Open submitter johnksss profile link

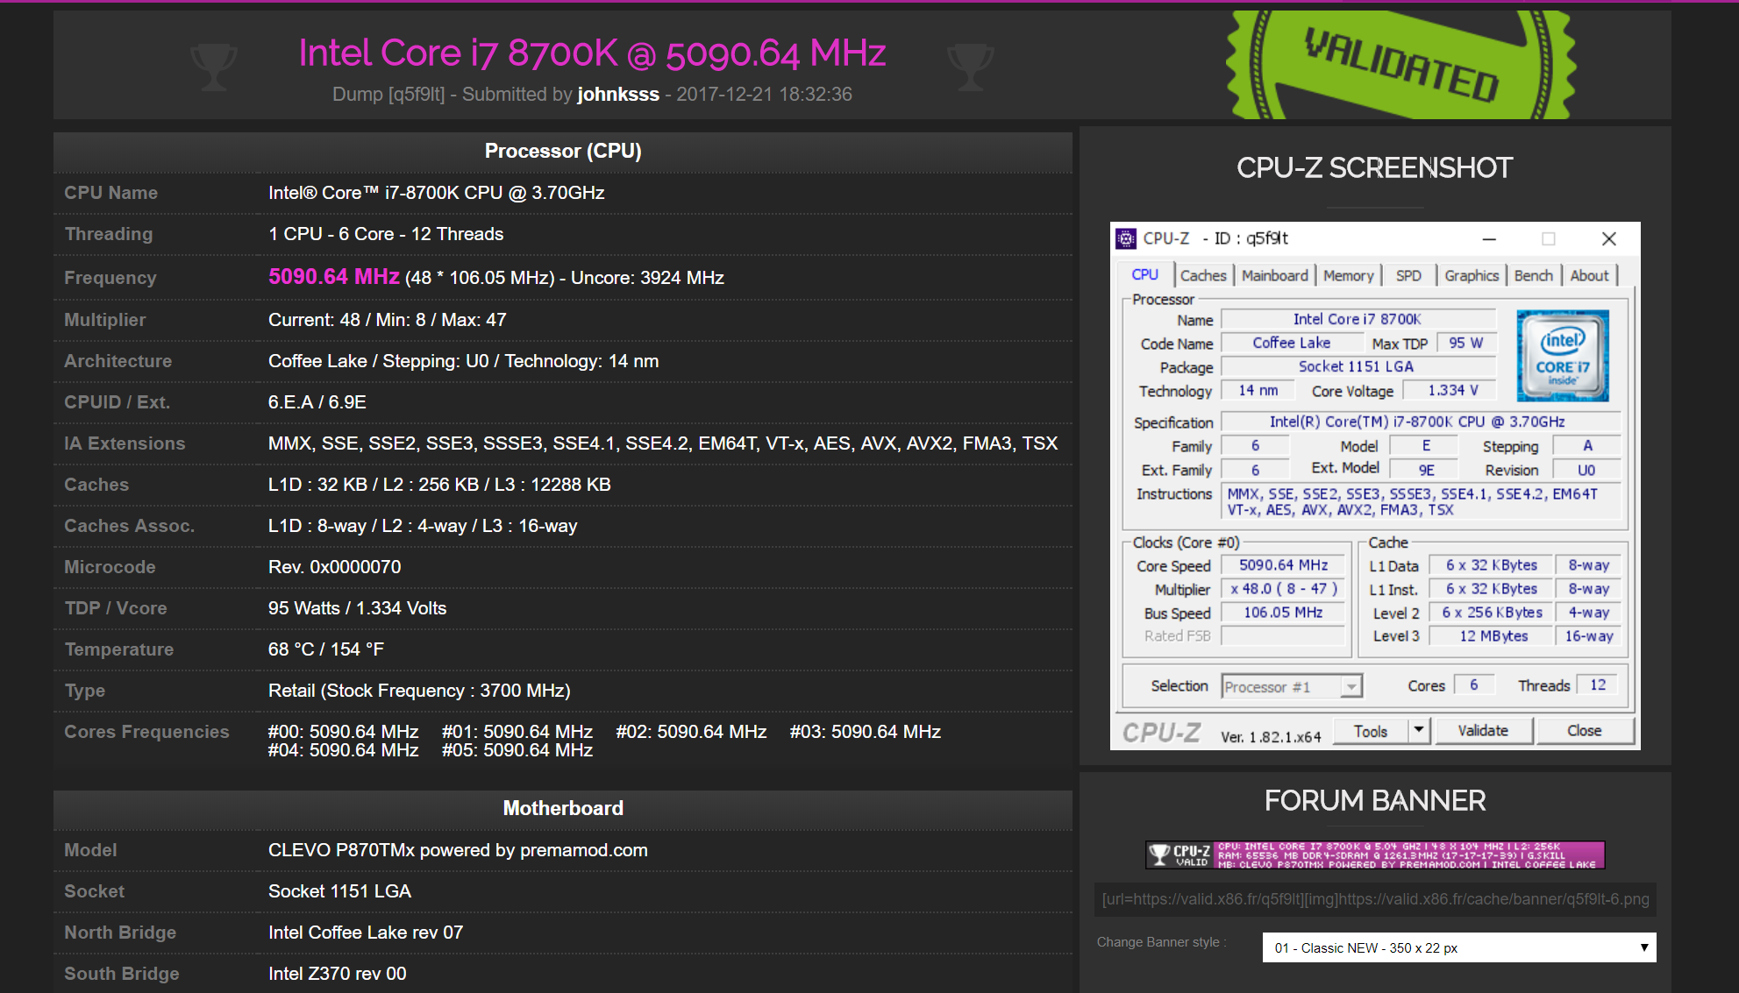click(x=617, y=95)
